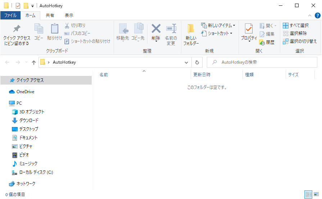This screenshot has width=322, height=199.
Task: Switch to 表示 ribbon tab
Action: [69, 15]
